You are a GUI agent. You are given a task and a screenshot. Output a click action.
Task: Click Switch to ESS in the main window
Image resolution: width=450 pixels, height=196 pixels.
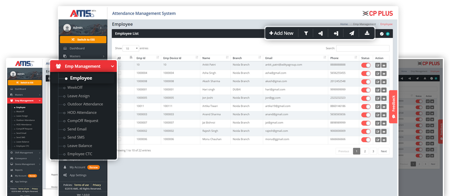[83, 39]
